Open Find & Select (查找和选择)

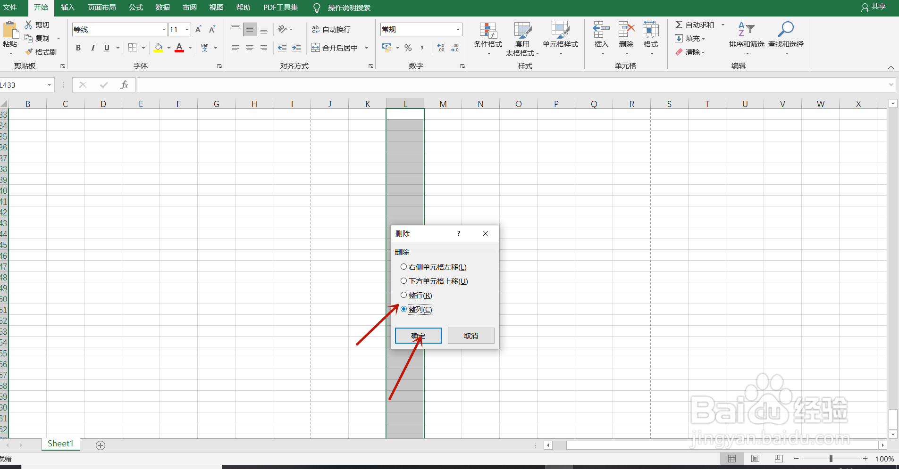pyautogui.click(x=786, y=38)
